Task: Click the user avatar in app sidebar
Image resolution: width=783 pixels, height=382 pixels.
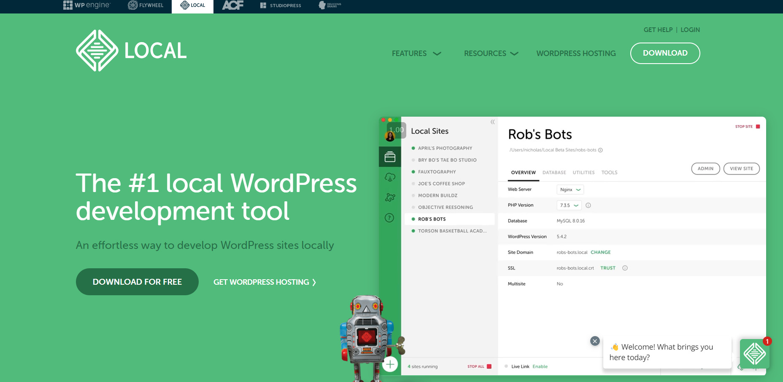Action: click(390, 136)
